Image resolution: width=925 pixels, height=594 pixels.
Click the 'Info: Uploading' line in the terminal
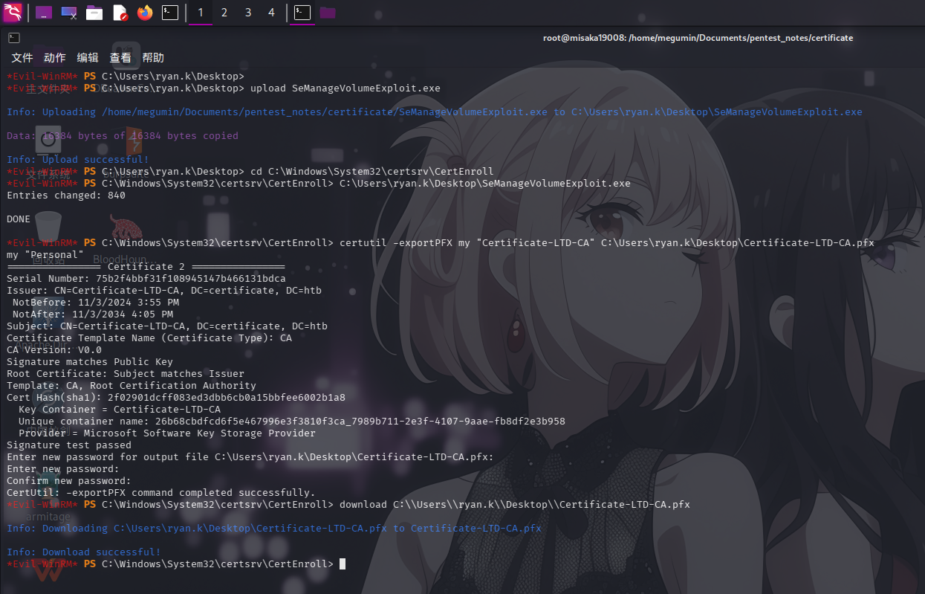[435, 112]
